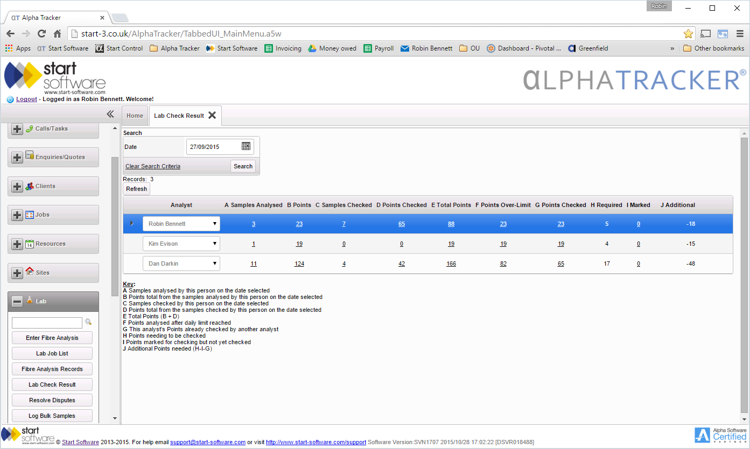Image resolution: width=750 pixels, height=449 pixels.
Task: Click the Lab search magnifying glass icon
Action: [x=88, y=322]
